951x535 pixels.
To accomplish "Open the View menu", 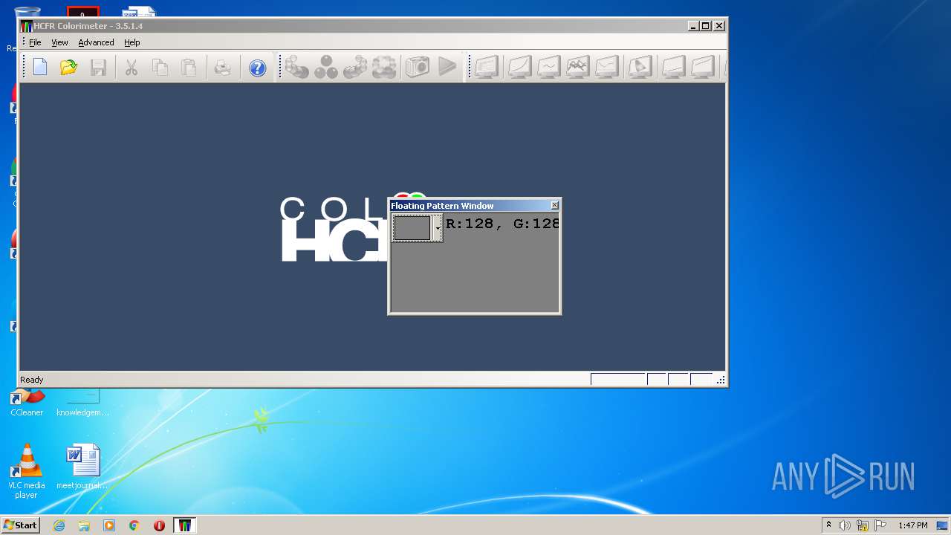I will coord(59,42).
